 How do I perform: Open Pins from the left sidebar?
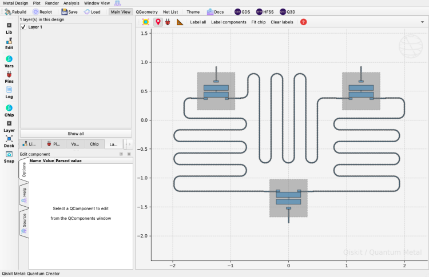(x=9, y=77)
